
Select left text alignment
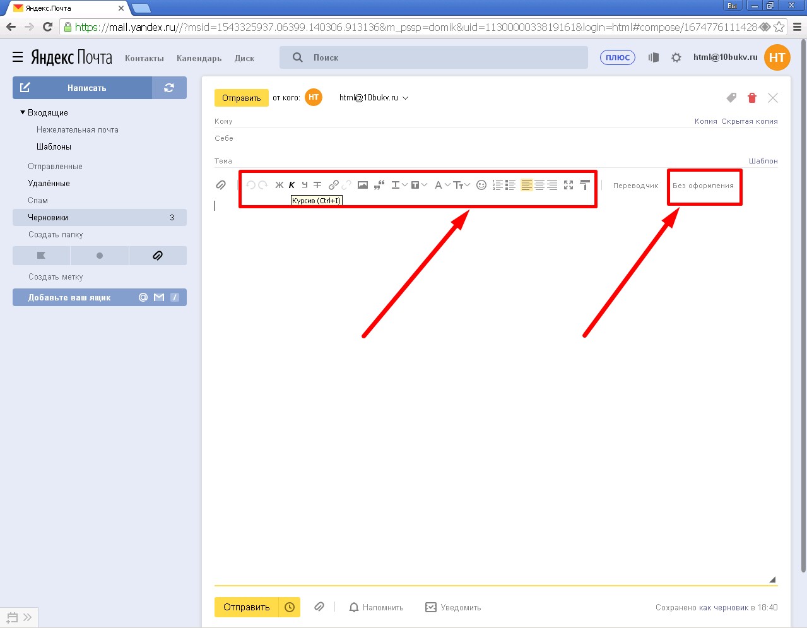[x=527, y=185]
